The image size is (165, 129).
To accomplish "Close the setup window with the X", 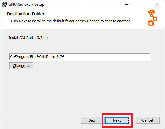I will click(157, 4).
